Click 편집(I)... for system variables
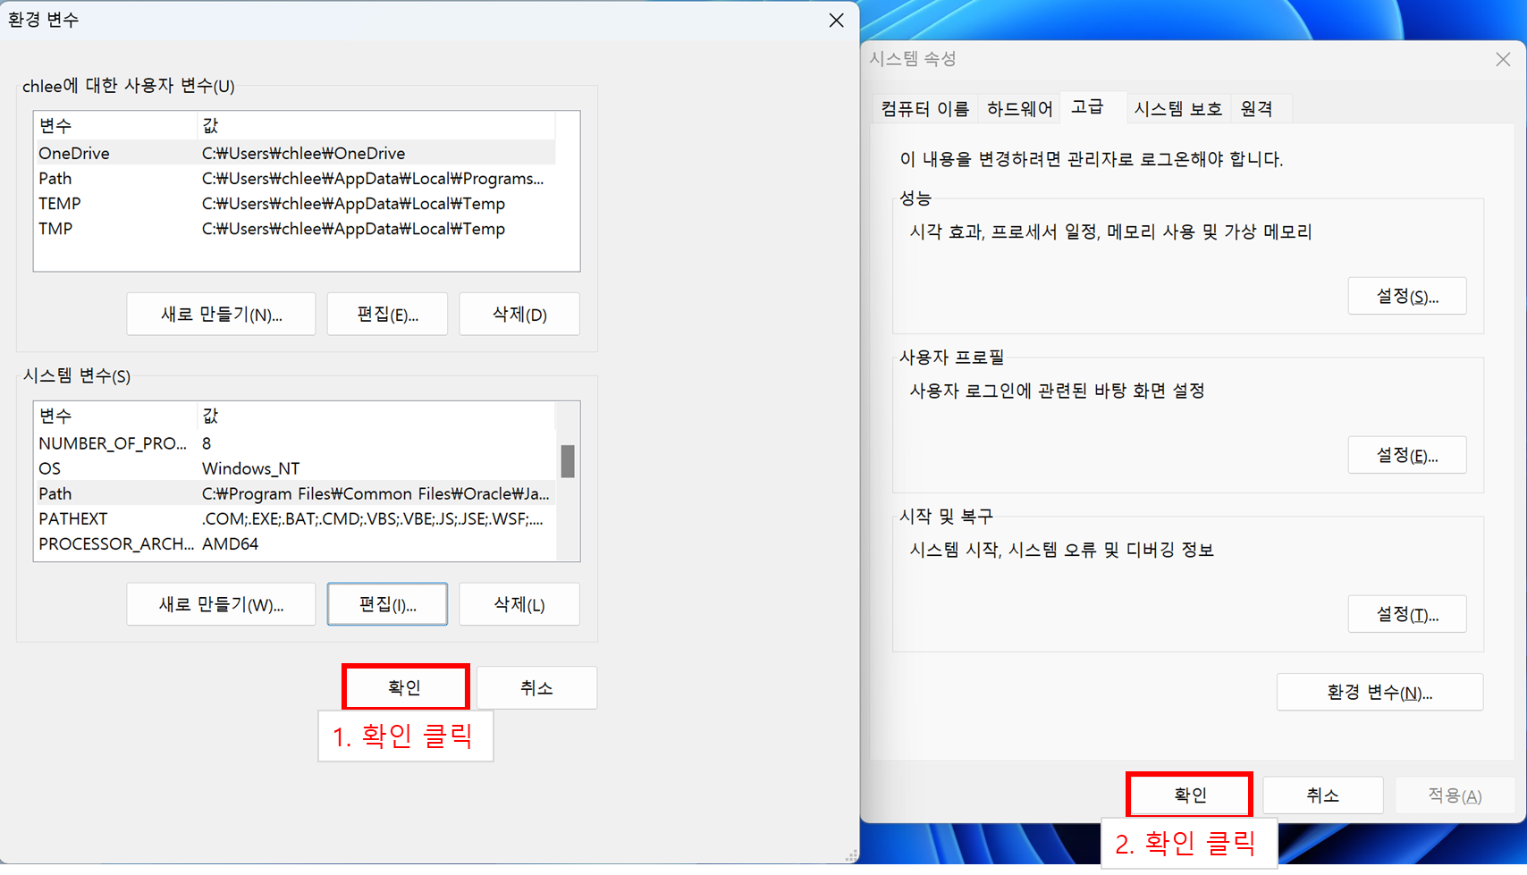Screen dimensions: 1527x875 (x=387, y=604)
